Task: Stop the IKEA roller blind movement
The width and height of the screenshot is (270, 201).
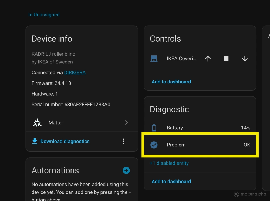Action: coord(226,59)
